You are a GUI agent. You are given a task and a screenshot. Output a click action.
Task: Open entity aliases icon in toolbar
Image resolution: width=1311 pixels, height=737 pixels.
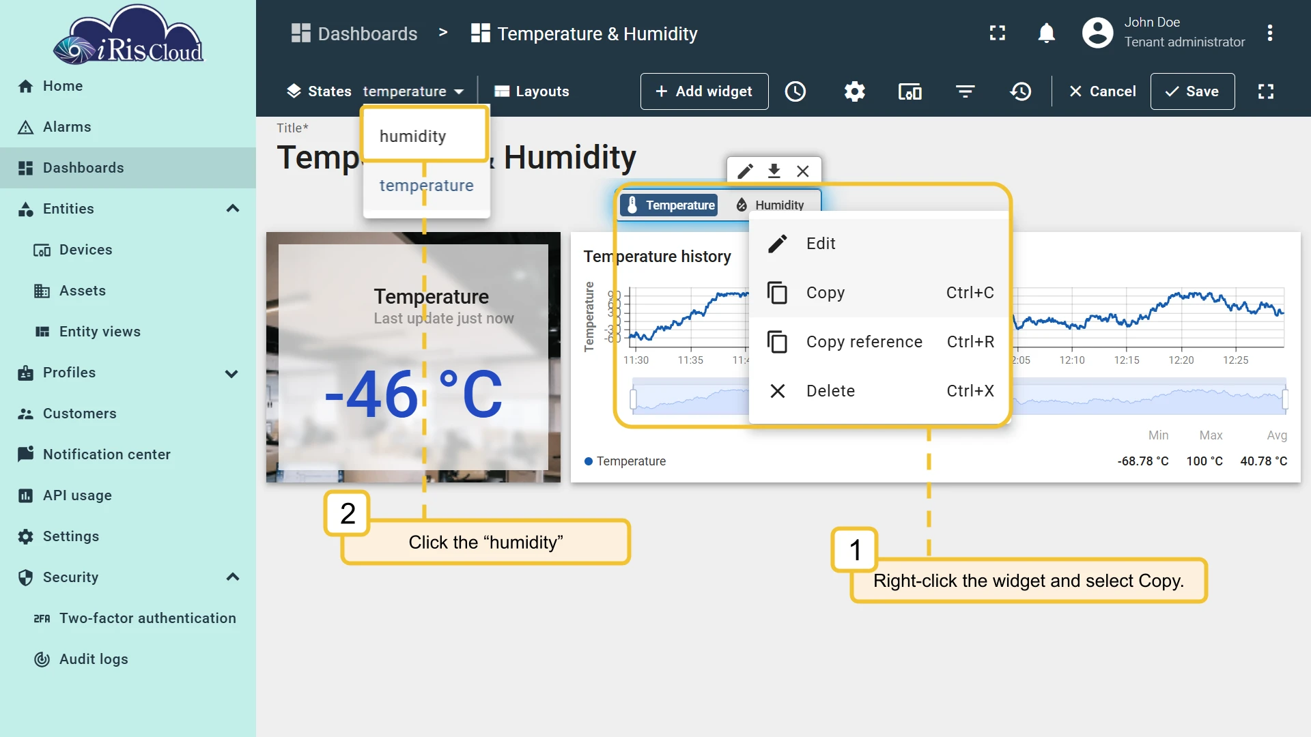(x=910, y=91)
